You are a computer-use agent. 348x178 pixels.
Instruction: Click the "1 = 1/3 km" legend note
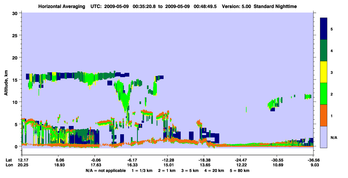[x=142, y=171]
